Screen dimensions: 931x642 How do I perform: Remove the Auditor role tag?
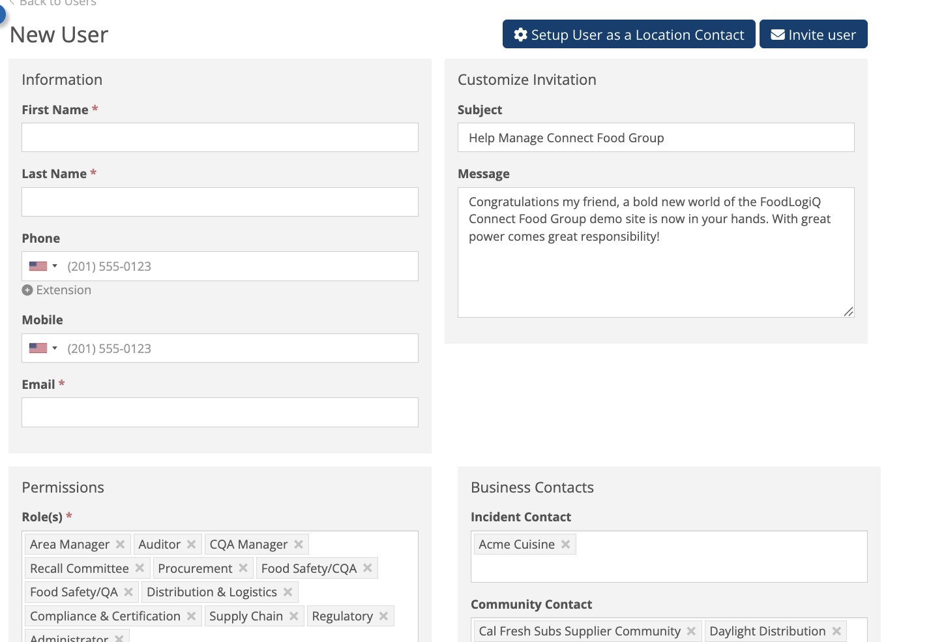tap(191, 544)
